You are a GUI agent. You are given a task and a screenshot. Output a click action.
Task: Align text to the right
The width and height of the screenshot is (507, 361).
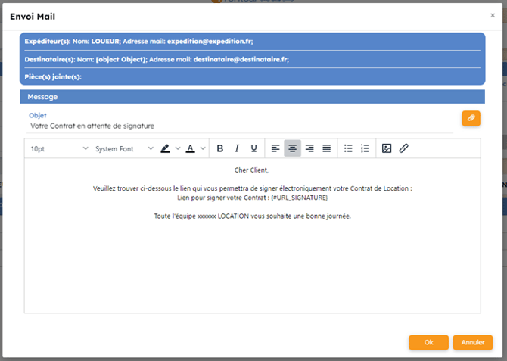pyautogui.click(x=309, y=148)
